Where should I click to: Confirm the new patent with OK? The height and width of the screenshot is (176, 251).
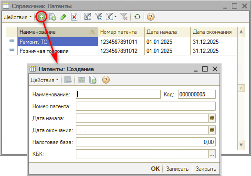point(155,169)
